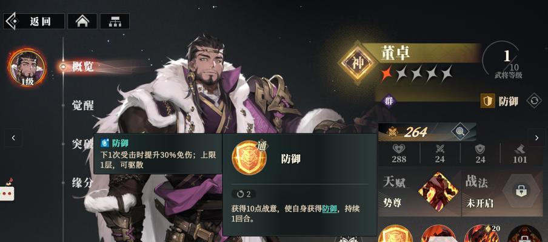Open the home screen icon
The image size is (548, 242).
pos(82,21)
